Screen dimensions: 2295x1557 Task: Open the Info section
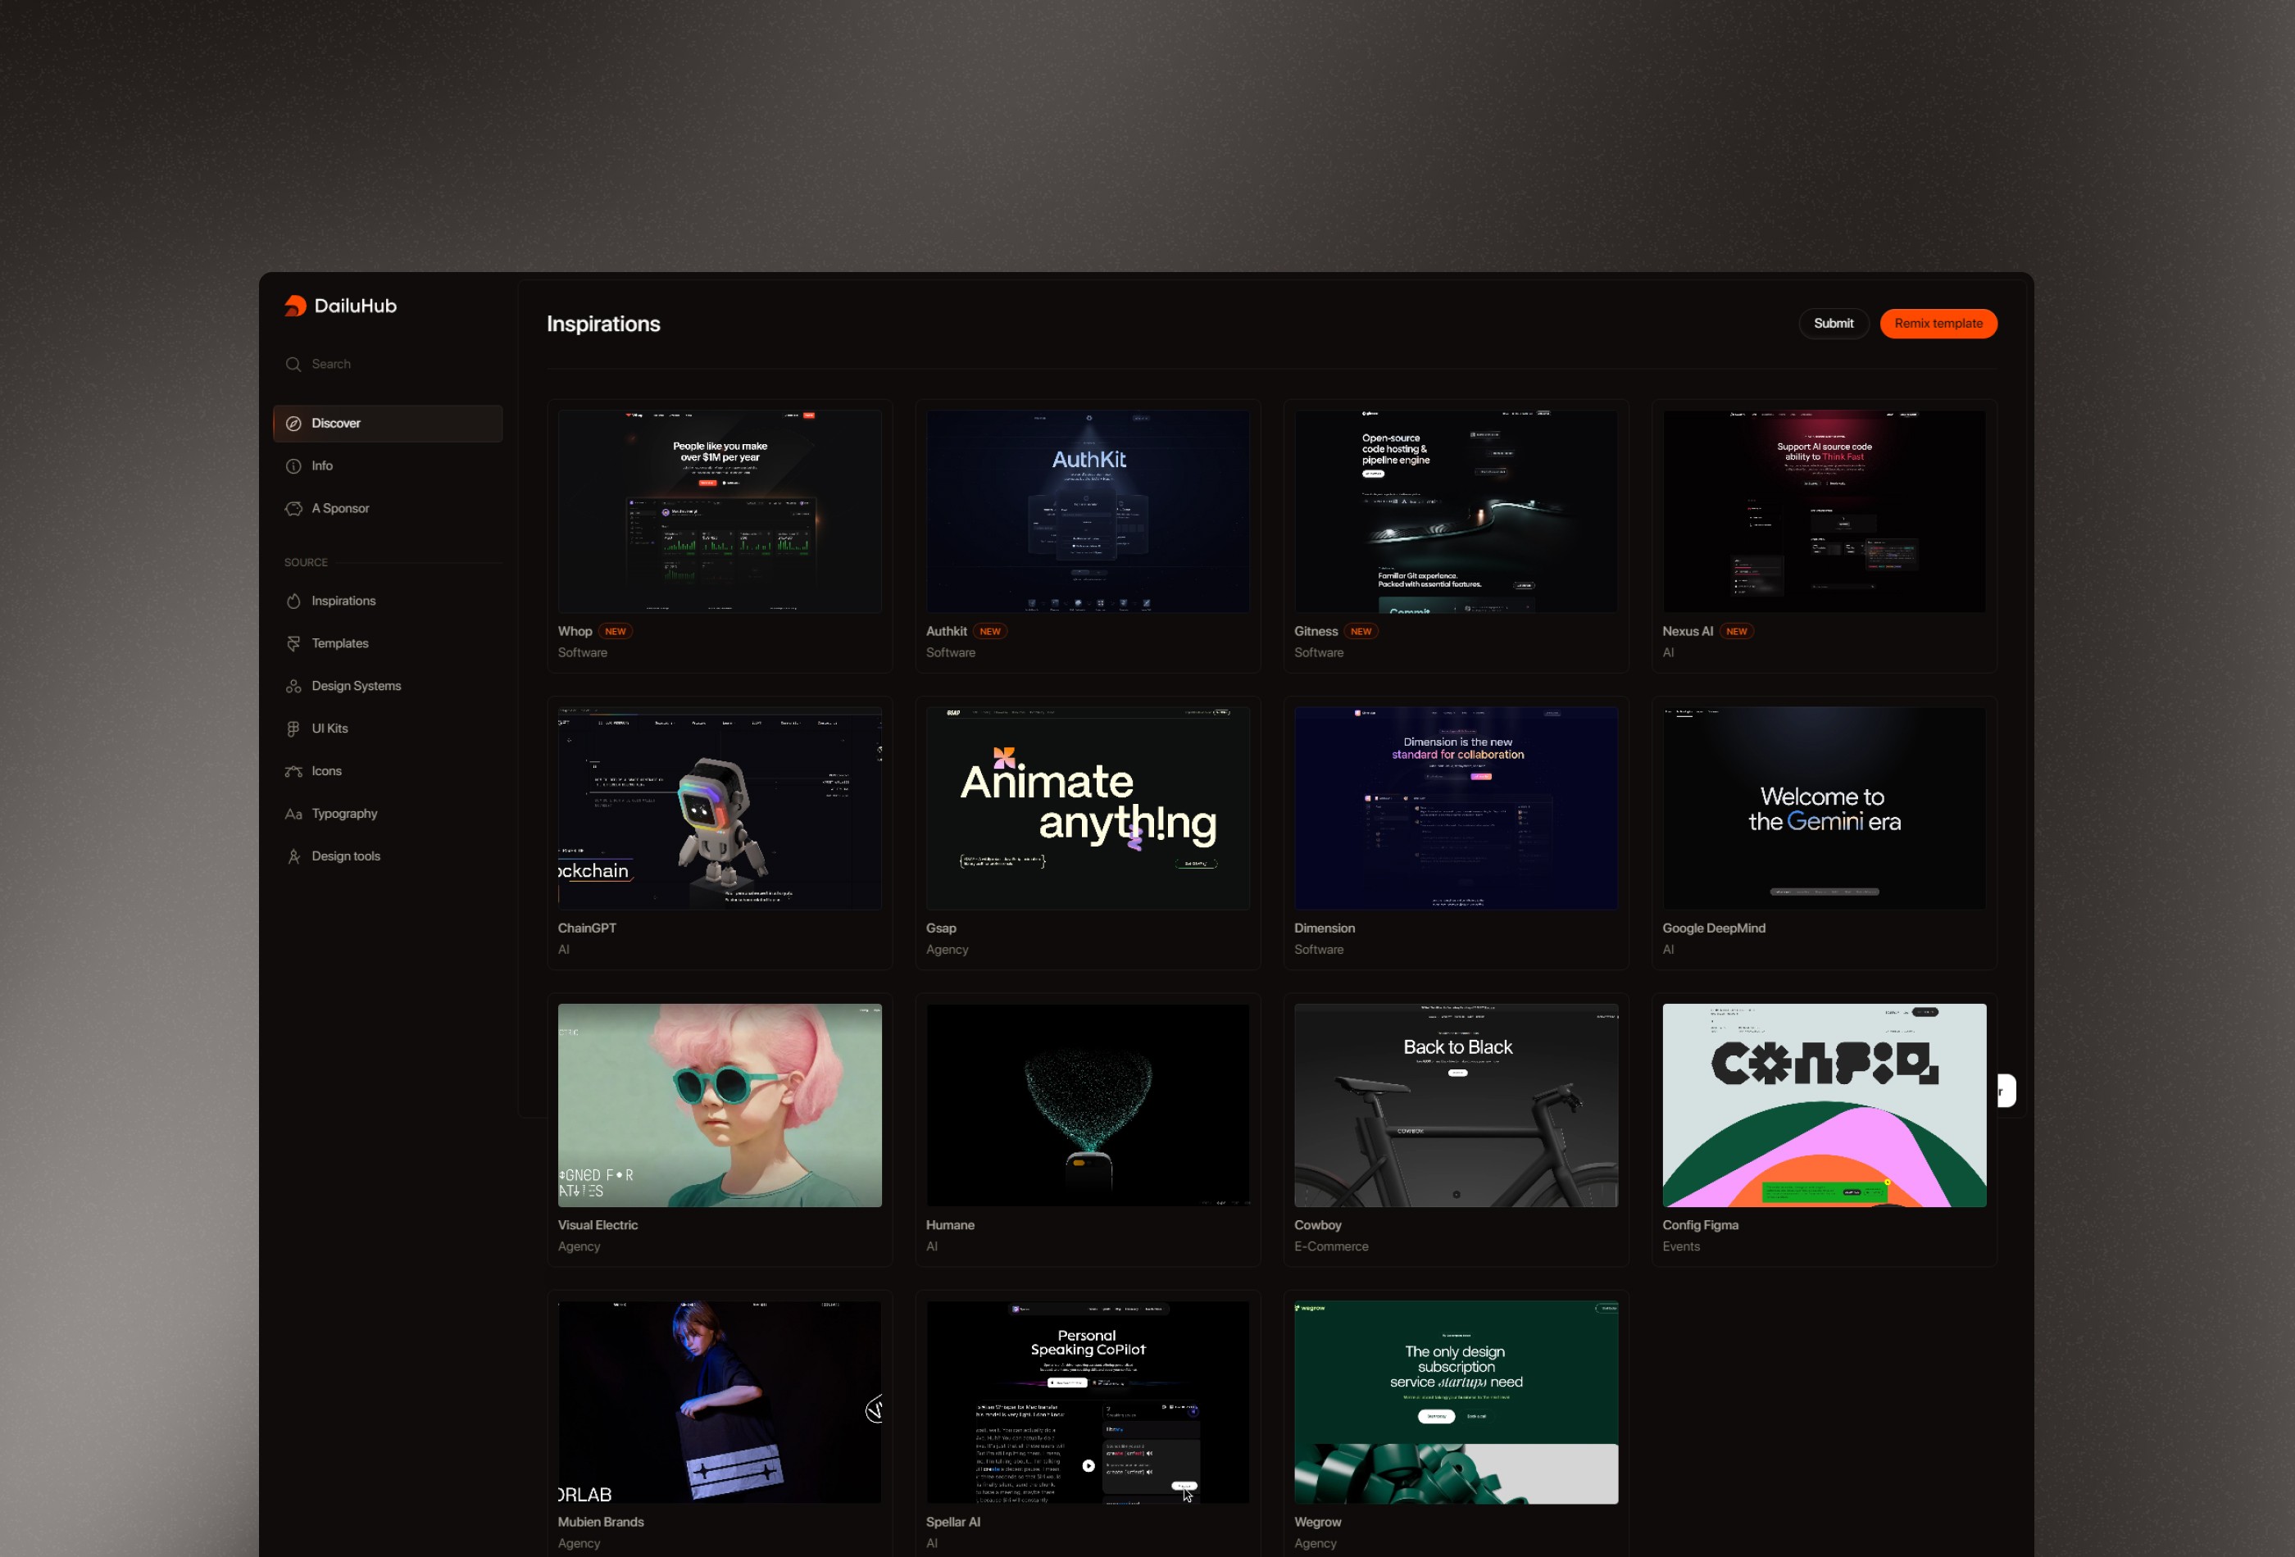point(321,465)
